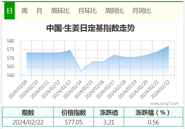Click the 2024/02/17 axis date label
This screenshot has height=129, width=185.
pyautogui.click(x=105, y=90)
